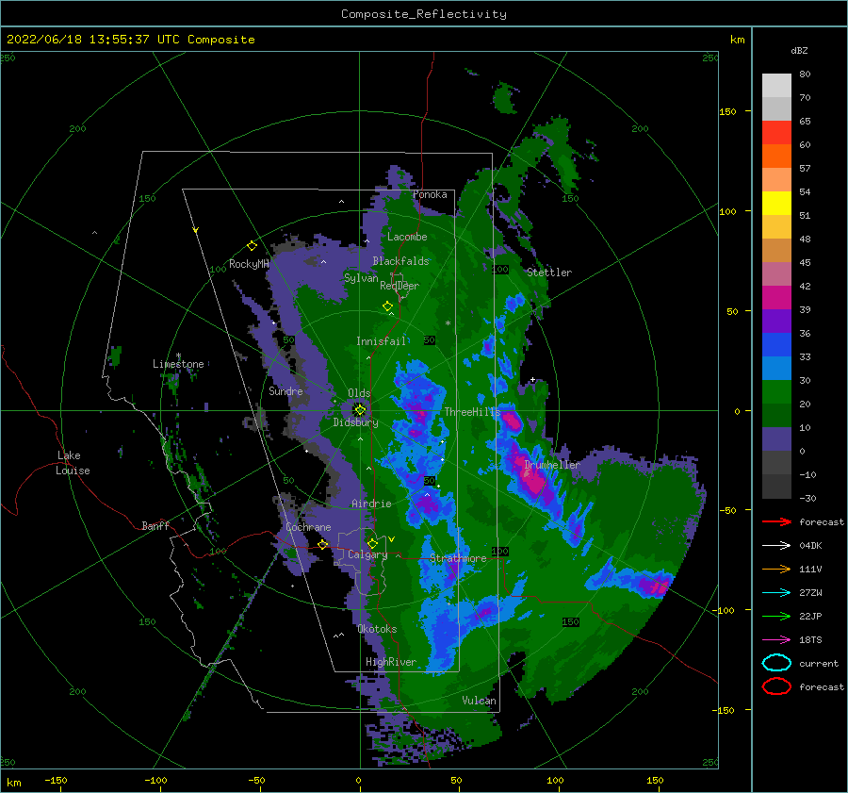This screenshot has height=793, width=848.
Task: Click the Stettler town label
Action: click(549, 273)
